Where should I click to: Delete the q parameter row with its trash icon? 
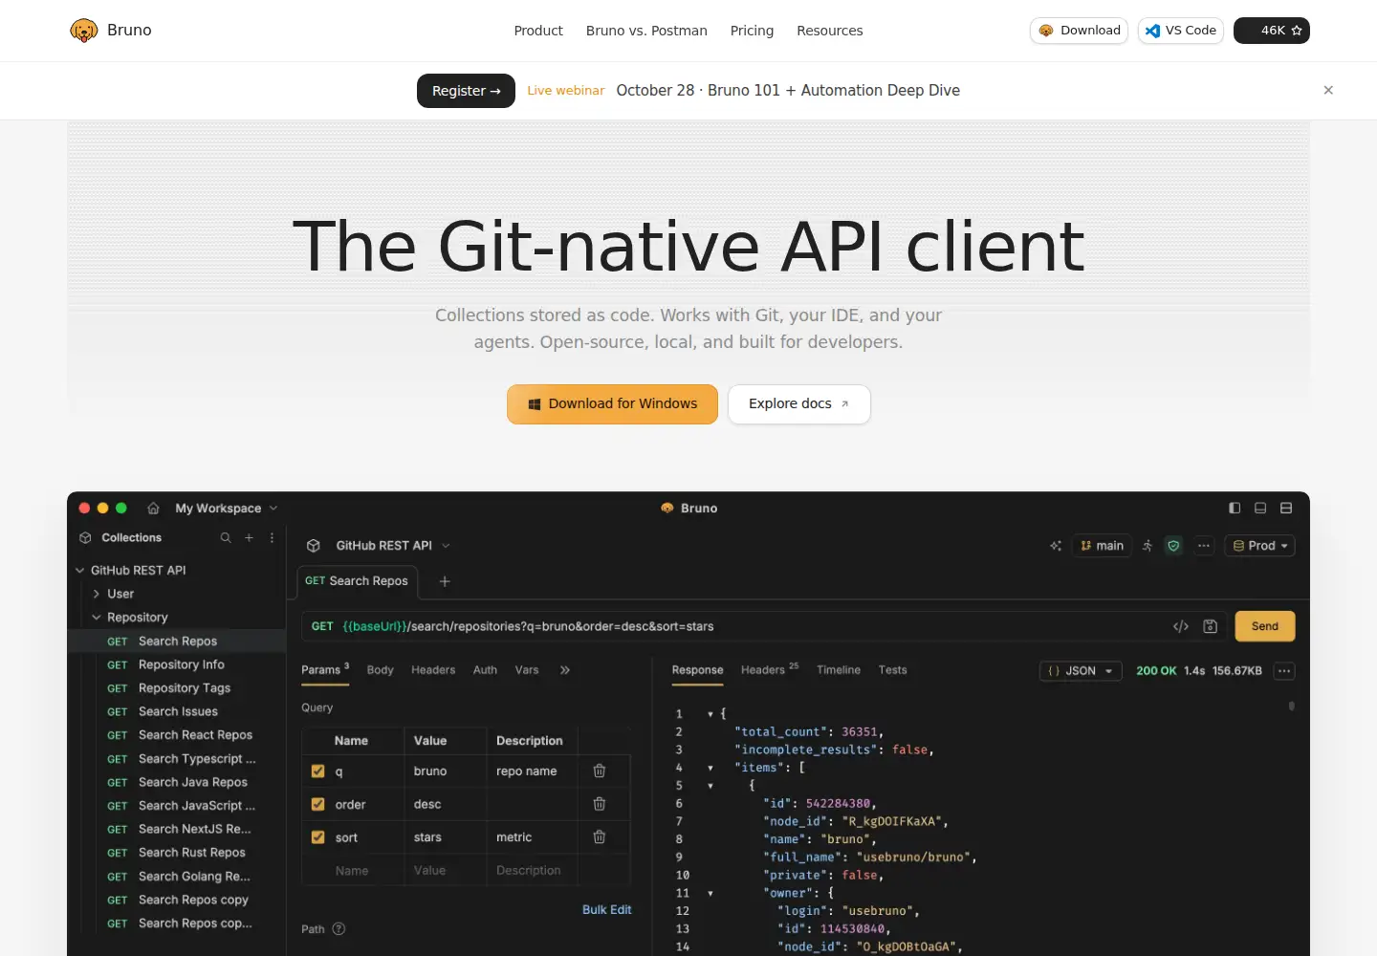[x=600, y=771]
